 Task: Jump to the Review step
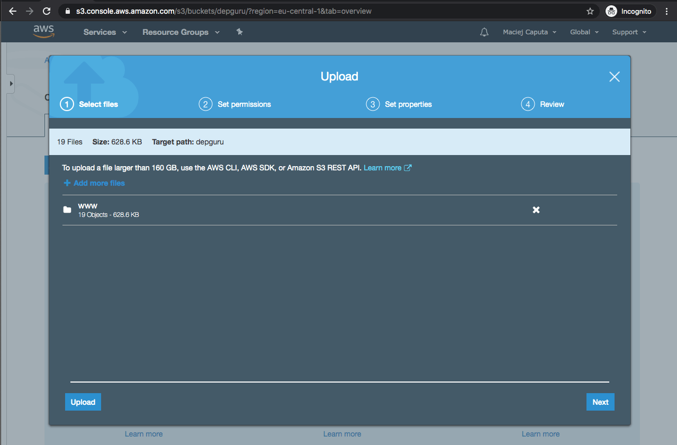click(543, 104)
